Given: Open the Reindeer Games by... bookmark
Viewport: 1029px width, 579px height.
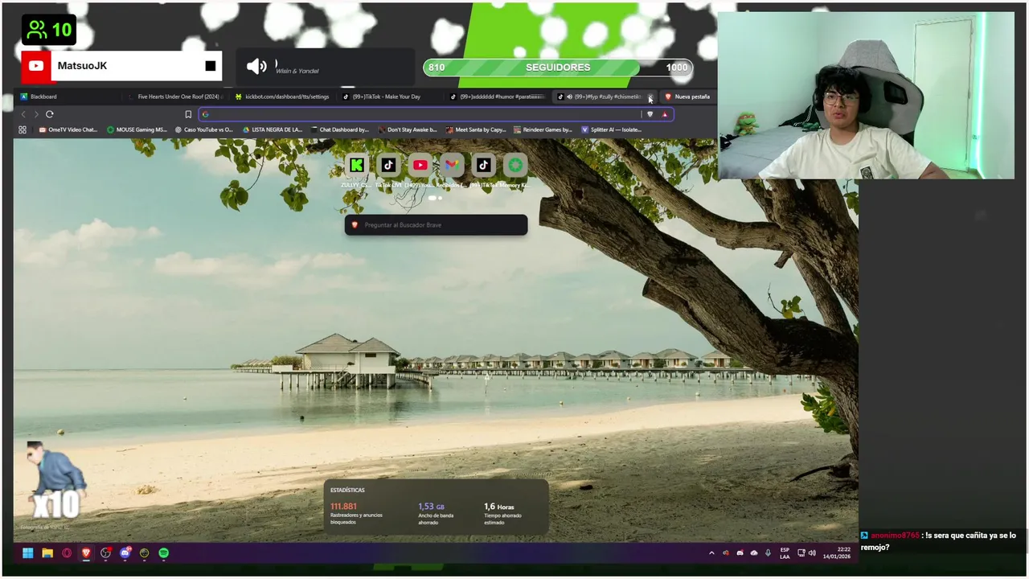Looking at the screenshot, I should [543, 129].
